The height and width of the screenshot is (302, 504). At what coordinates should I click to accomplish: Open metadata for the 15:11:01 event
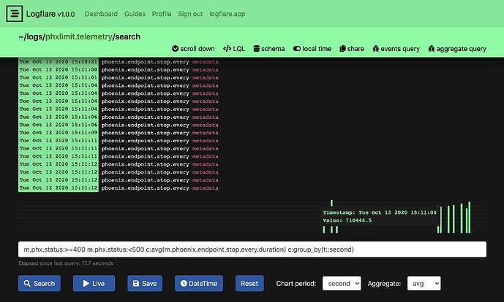206,77
